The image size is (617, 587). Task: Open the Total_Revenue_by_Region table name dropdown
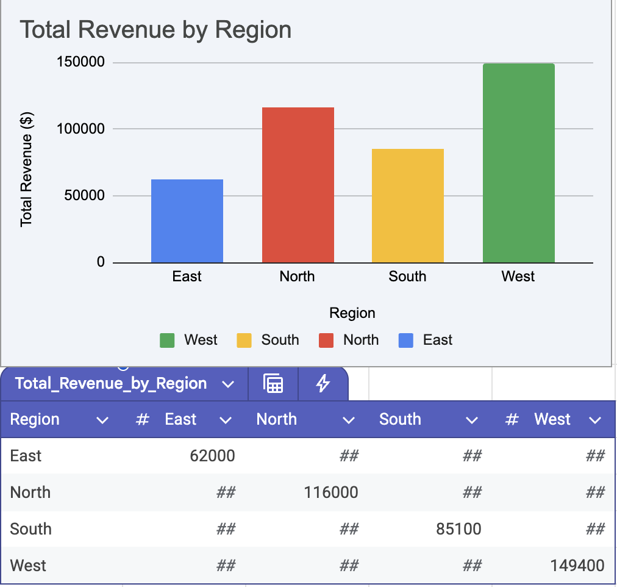pyautogui.click(x=228, y=384)
